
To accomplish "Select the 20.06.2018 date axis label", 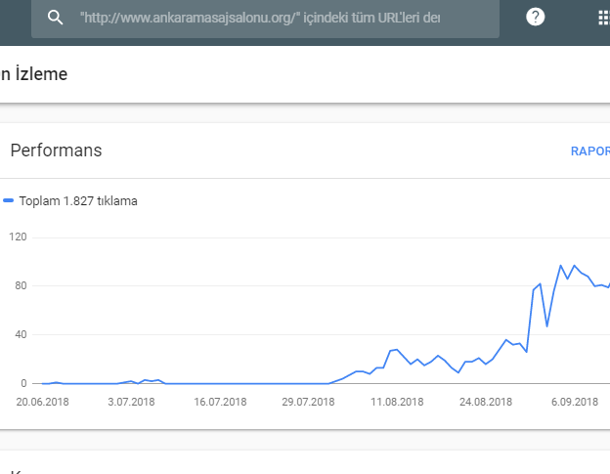I will coord(42,402).
